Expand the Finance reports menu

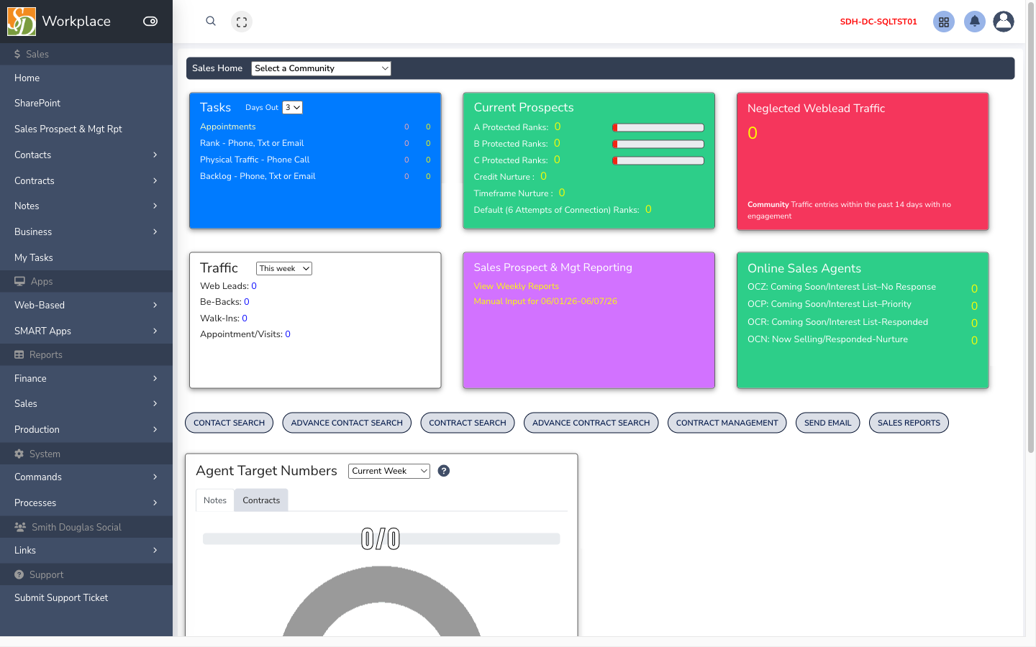86,378
